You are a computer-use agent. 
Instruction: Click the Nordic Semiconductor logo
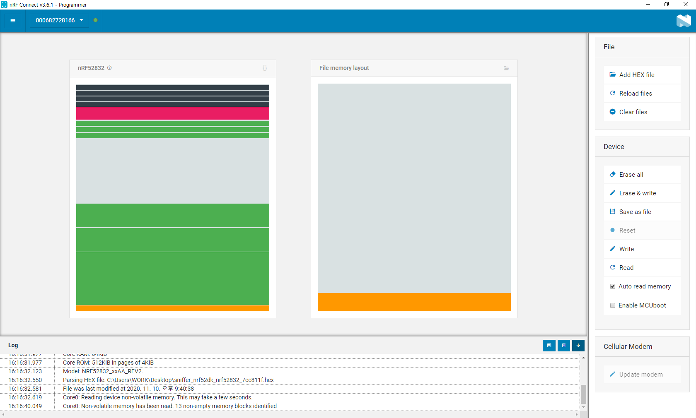click(684, 21)
